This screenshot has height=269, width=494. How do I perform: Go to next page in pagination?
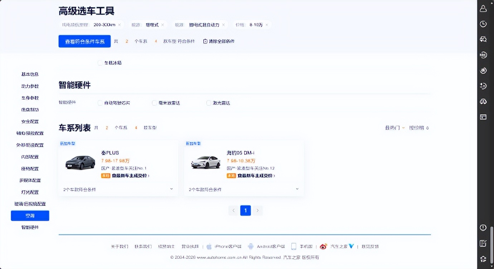click(258, 211)
